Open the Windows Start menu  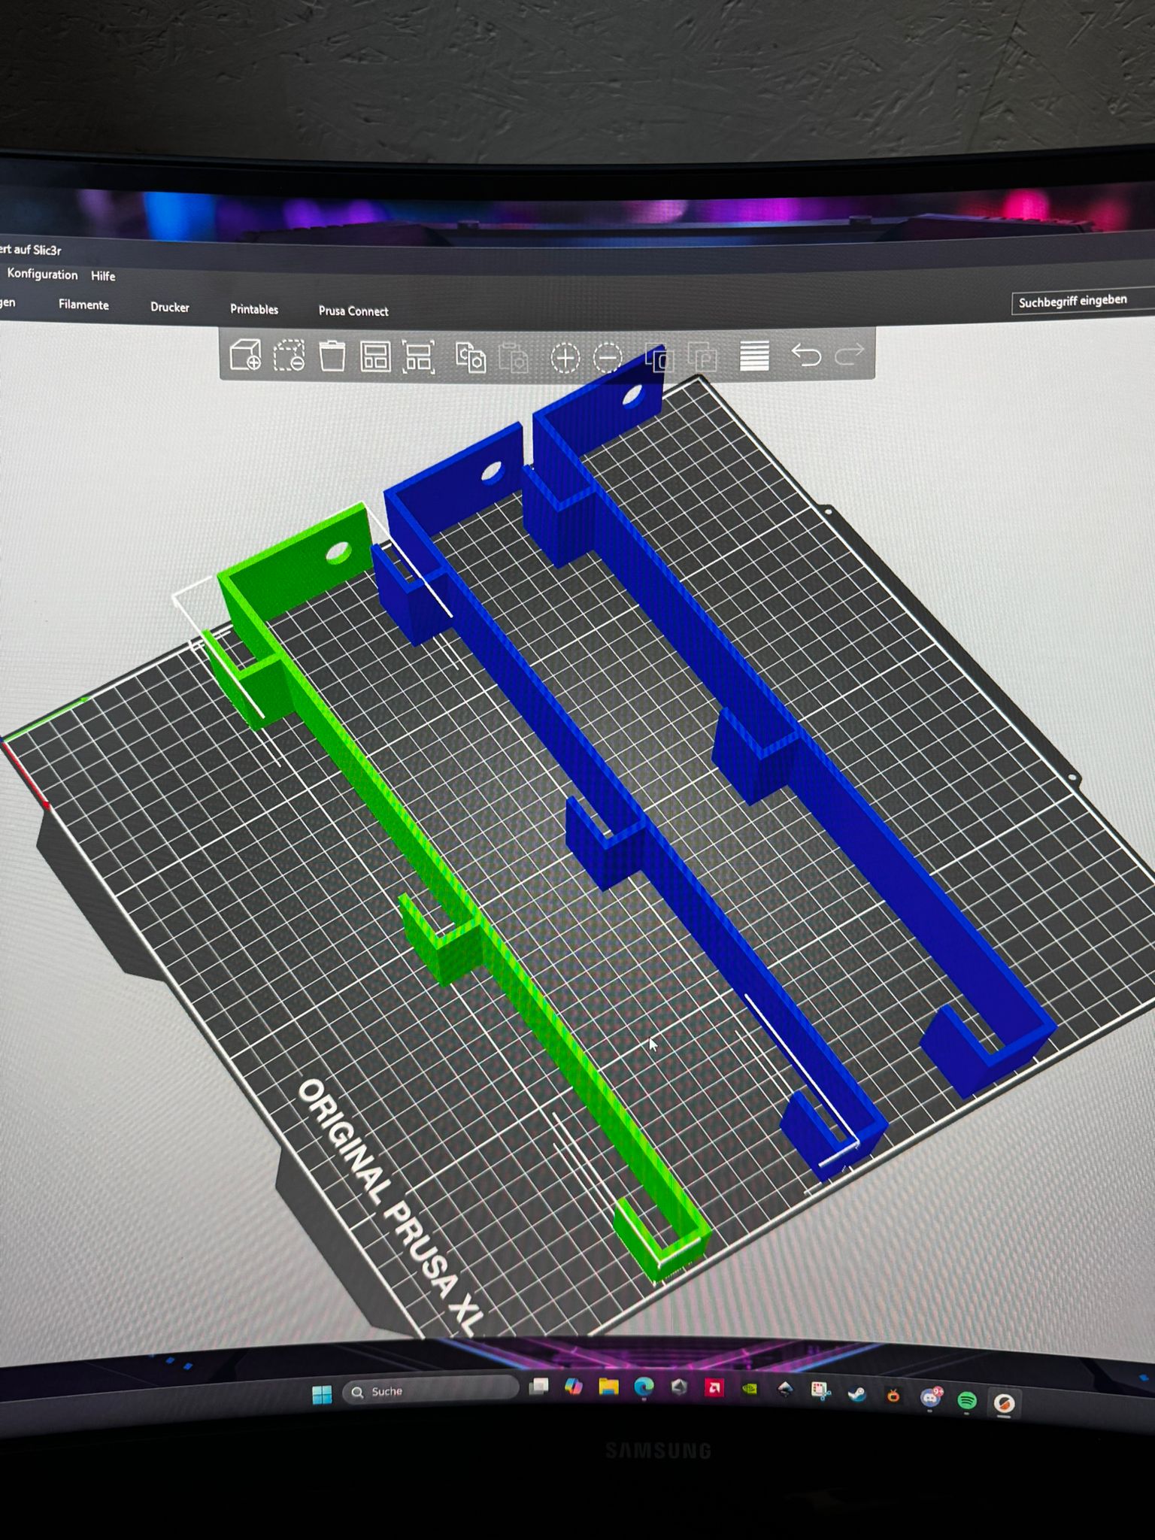[322, 1395]
